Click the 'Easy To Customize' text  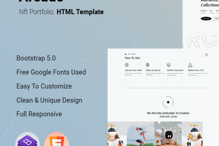pyautogui.click(x=44, y=86)
